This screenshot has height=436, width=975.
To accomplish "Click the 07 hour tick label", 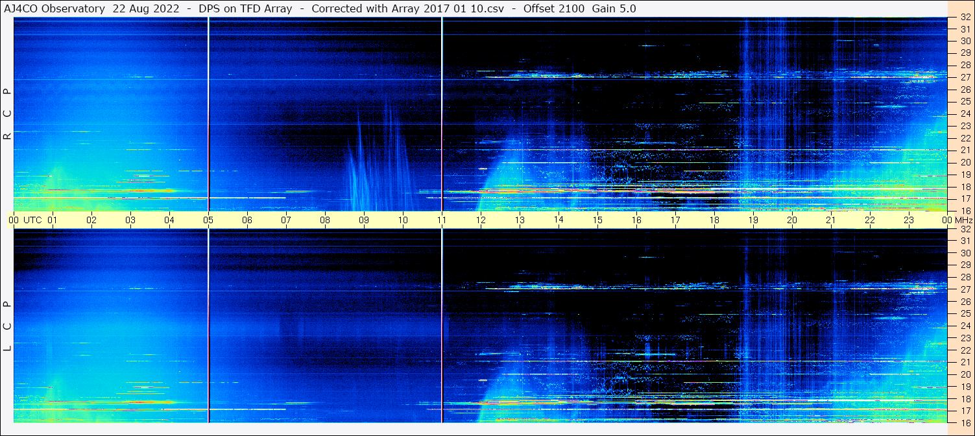I will tap(286, 220).
